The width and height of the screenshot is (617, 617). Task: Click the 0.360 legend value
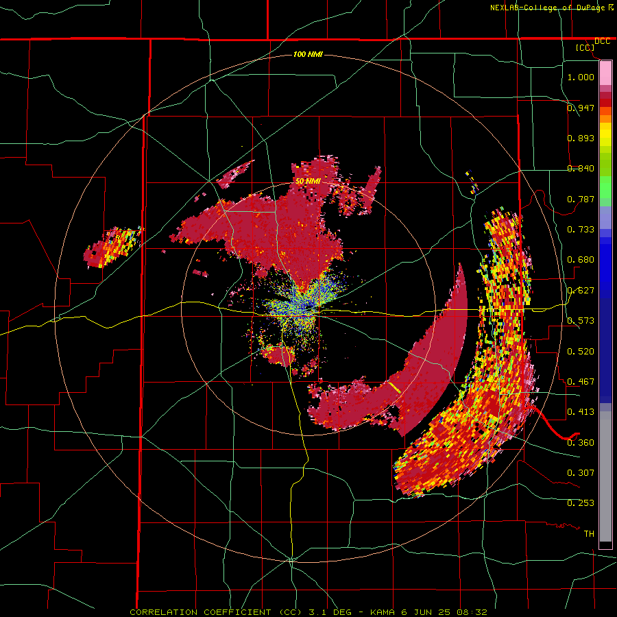(581, 443)
